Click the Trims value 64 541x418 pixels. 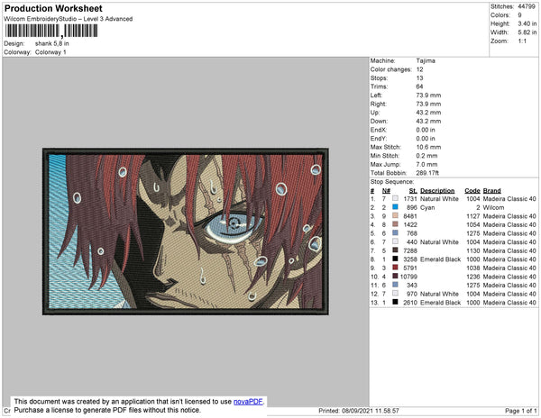[419, 86]
